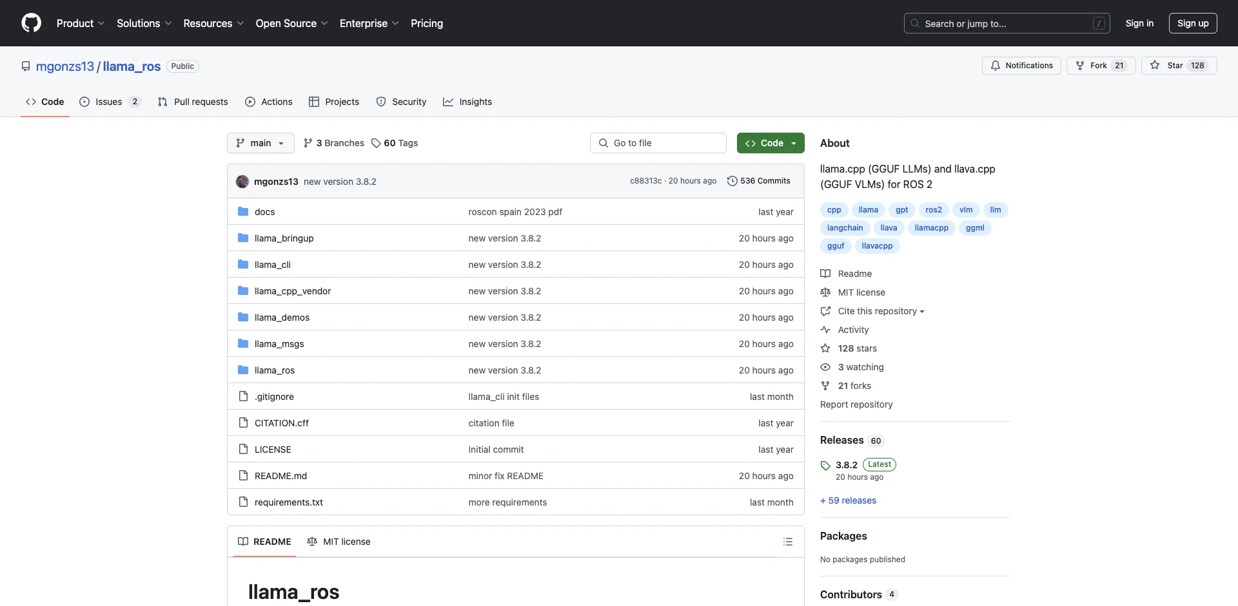Click the + 59 releases link
The height and width of the screenshot is (606, 1238).
coord(848,500)
